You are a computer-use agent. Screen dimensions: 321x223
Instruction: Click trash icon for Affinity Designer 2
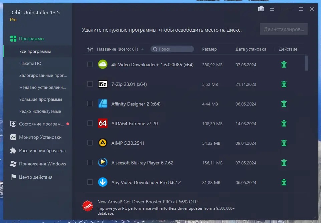click(x=284, y=104)
